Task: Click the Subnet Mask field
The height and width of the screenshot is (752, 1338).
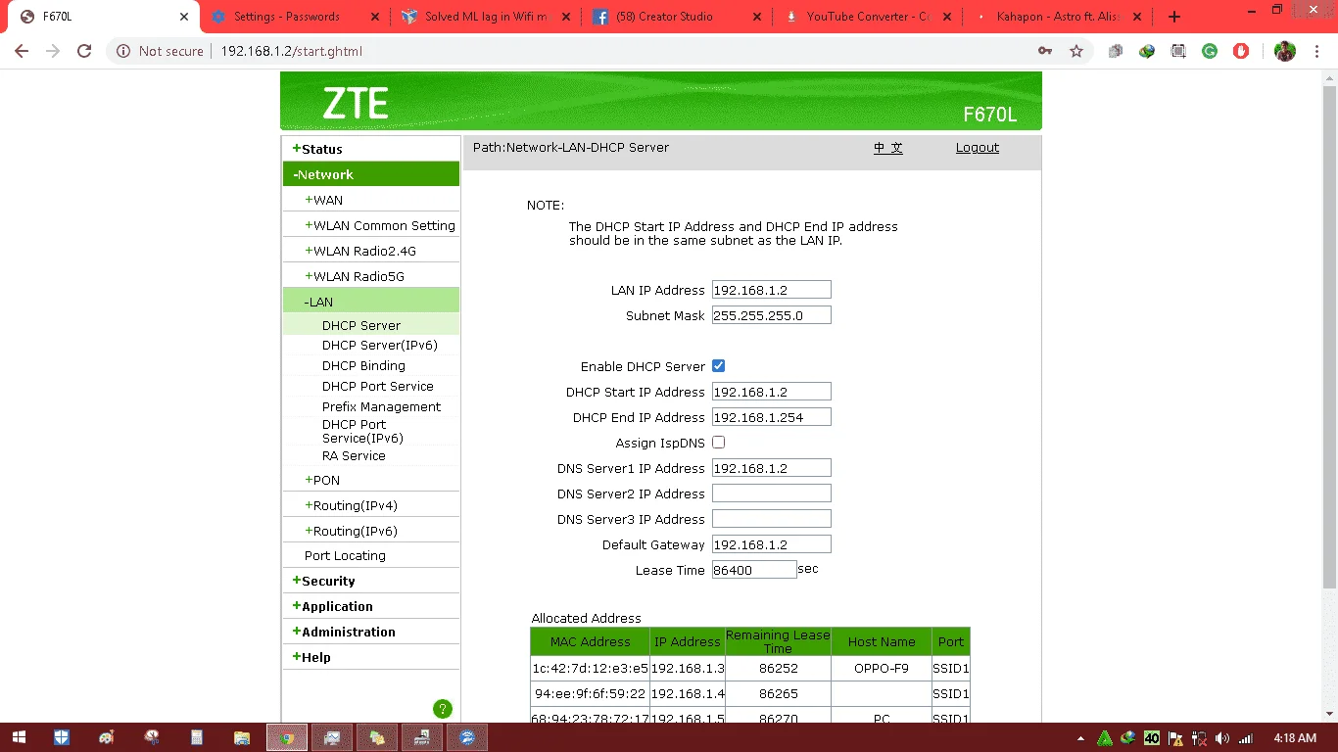Action: pyautogui.click(x=772, y=315)
